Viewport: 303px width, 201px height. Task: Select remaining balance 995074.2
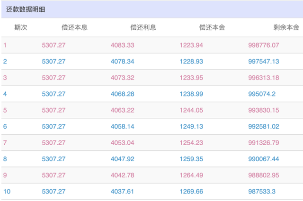coord(262,94)
